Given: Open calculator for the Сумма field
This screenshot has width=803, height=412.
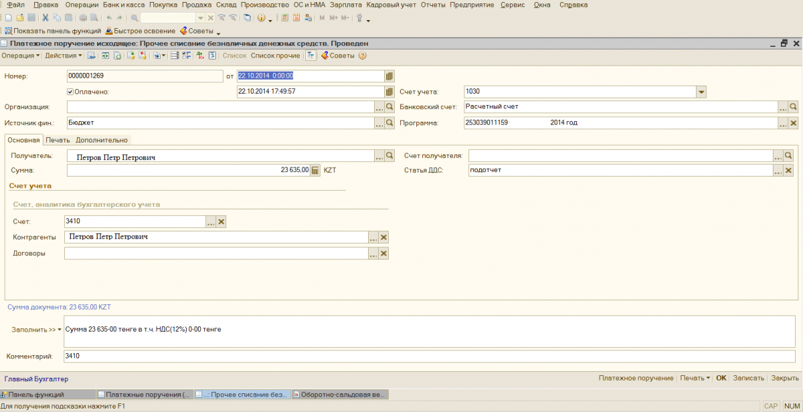Looking at the screenshot, I should point(316,171).
